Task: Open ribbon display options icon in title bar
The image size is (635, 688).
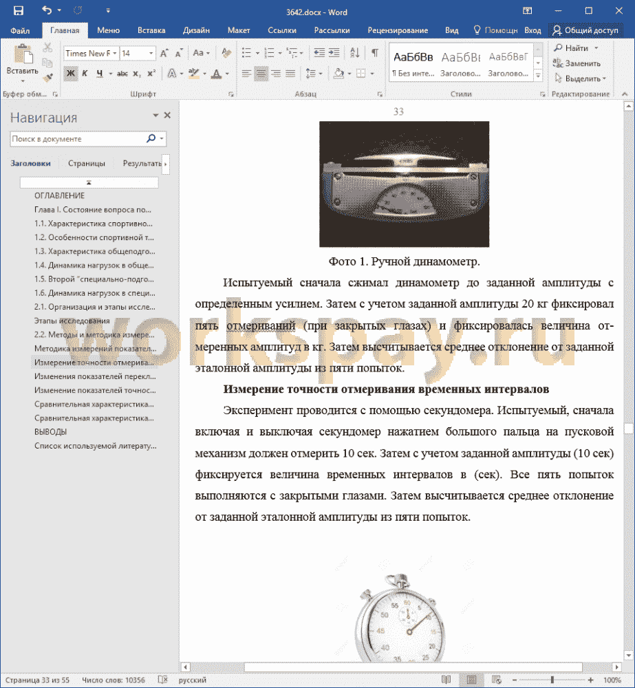Action: pyautogui.click(x=528, y=10)
